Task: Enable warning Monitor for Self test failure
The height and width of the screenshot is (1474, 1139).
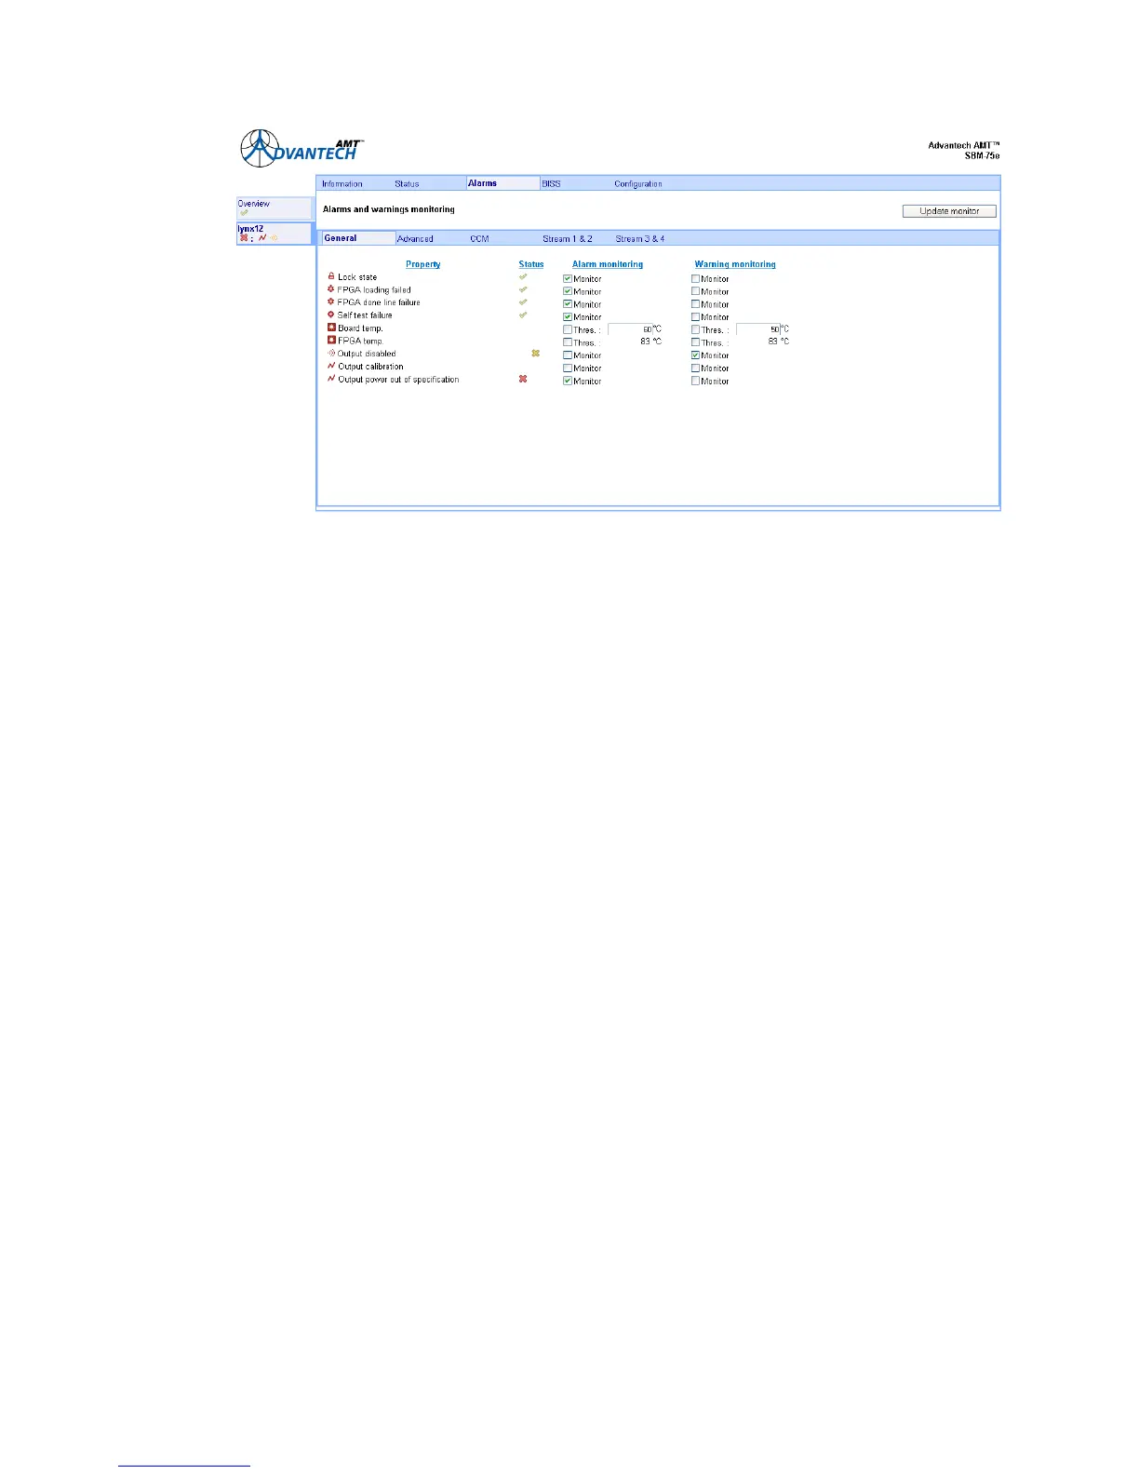Action: coord(695,316)
